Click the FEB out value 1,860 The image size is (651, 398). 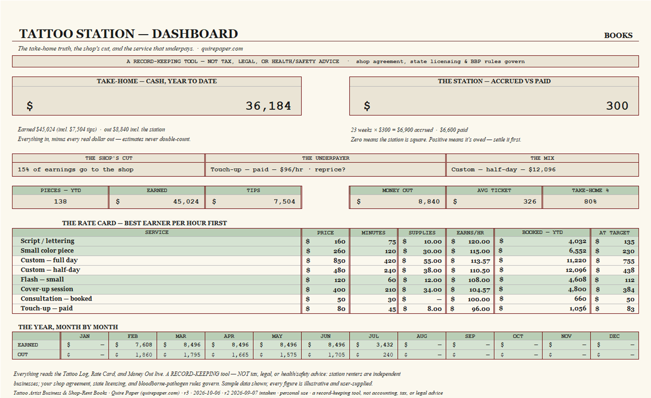pos(143,355)
